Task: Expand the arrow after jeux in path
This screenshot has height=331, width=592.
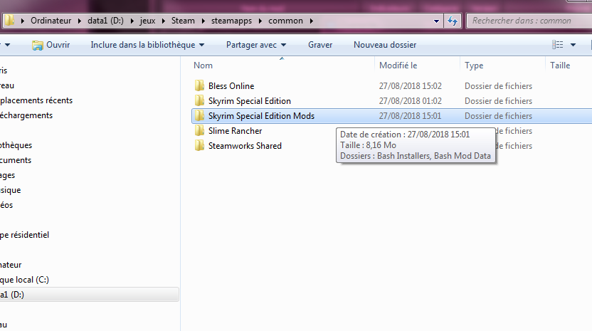Action: click(164, 21)
